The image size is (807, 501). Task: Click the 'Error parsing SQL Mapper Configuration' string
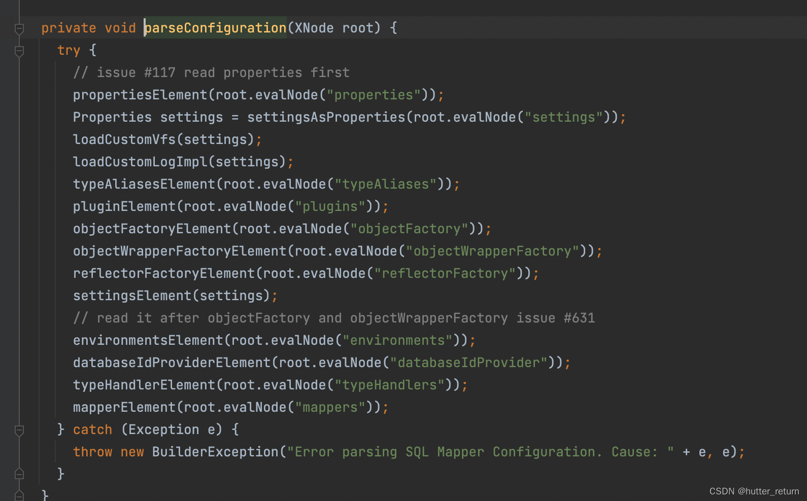point(481,452)
